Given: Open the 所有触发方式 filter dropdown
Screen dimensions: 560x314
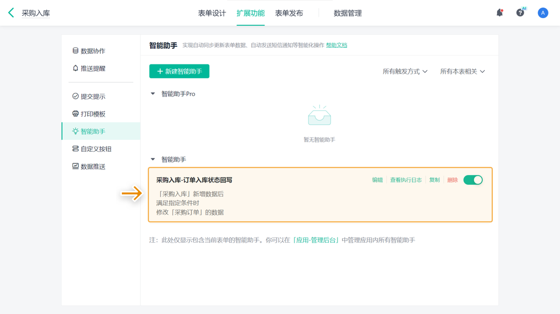Looking at the screenshot, I should pyautogui.click(x=405, y=71).
